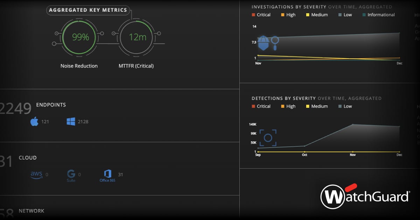Click the Windows endpoints icon
Screen dimensions: 420x220
[71, 122]
